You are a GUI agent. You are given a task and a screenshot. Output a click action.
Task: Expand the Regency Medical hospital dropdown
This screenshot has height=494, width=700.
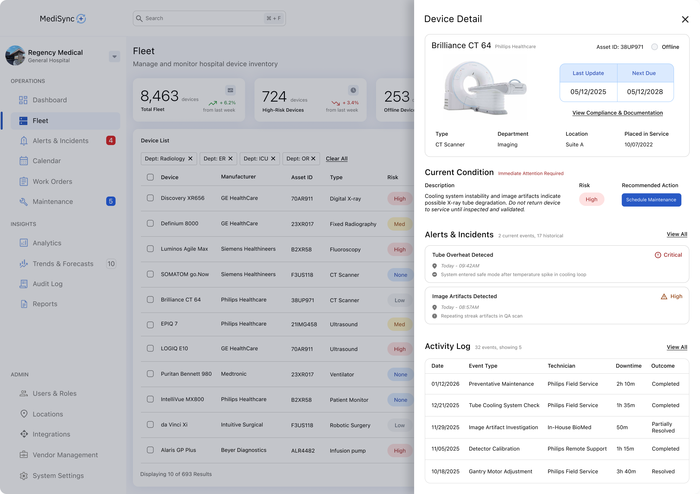(x=114, y=56)
